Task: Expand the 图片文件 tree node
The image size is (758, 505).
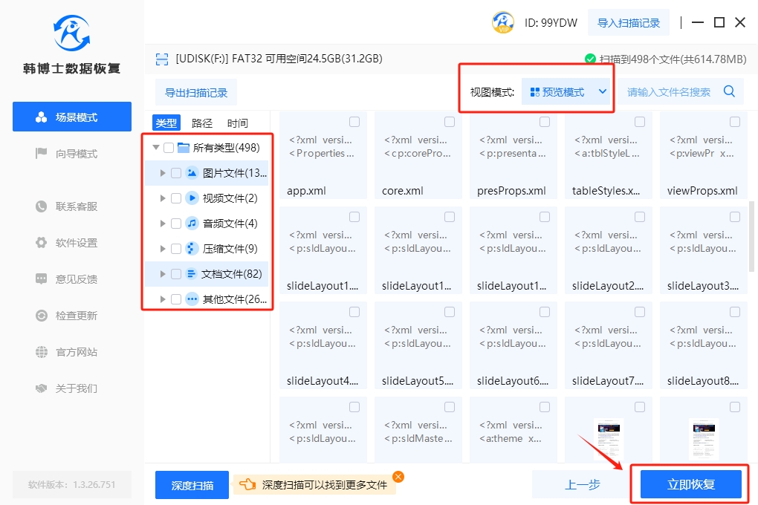Action: [x=163, y=173]
